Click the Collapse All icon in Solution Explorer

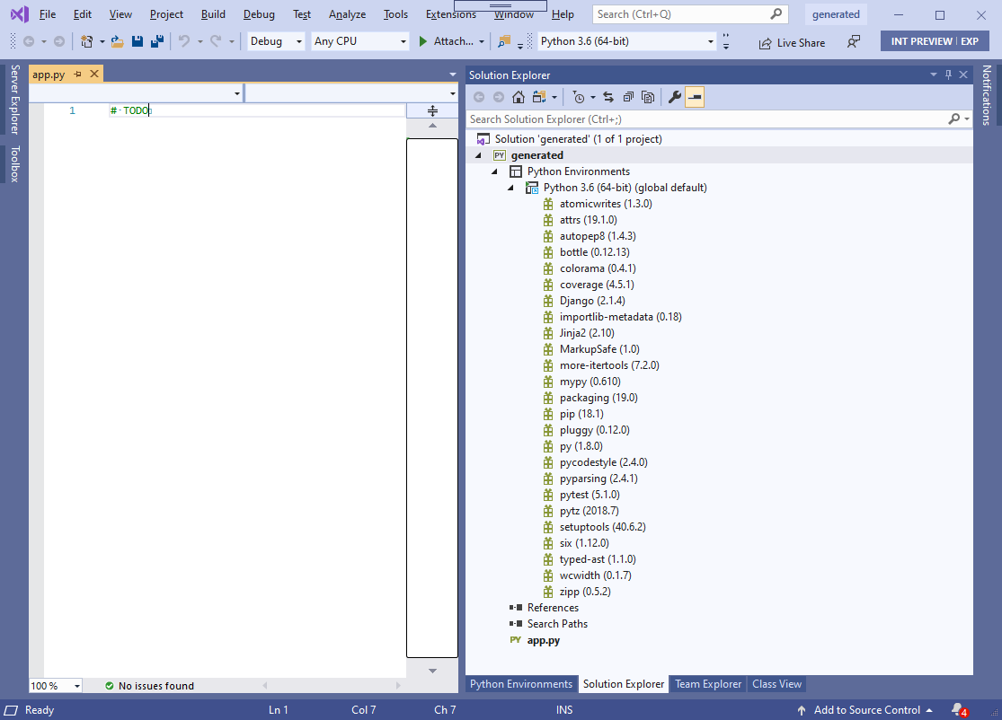(x=628, y=97)
